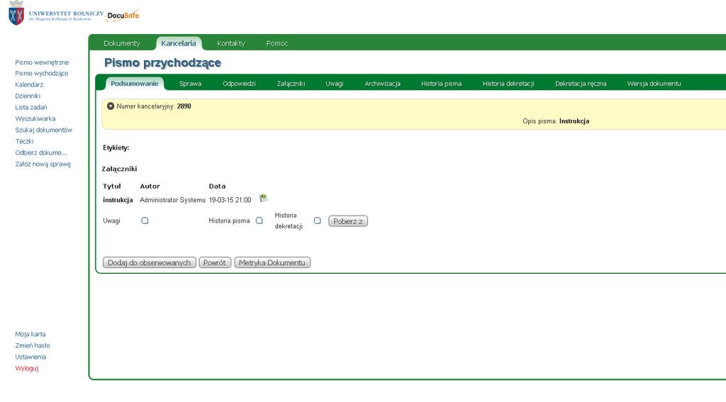
Task: Open the Pomoc top menu
Action: tap(277, 43)
